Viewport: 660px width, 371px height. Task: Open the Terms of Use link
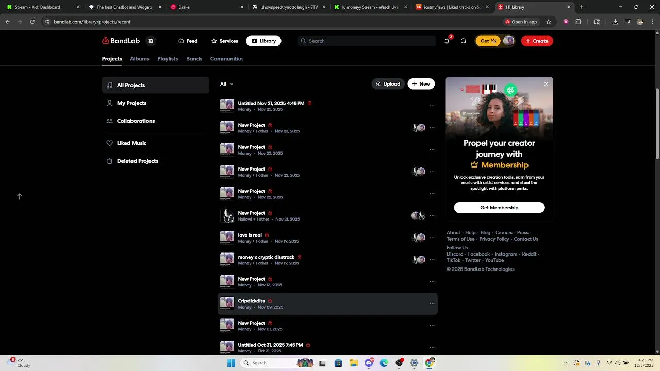tap(460, 239)
